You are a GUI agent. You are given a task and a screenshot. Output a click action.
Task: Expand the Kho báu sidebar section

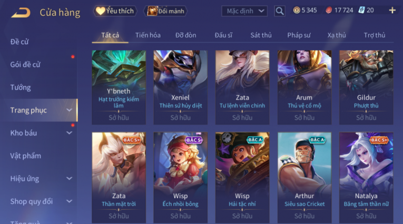point(69,133)
